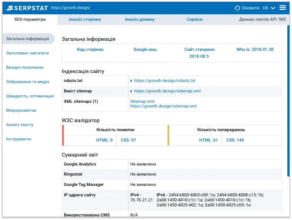This screenshot has height=220, width=292.
Task: Expand the Вміст sitemap row arrow
Action: (131, 91)
